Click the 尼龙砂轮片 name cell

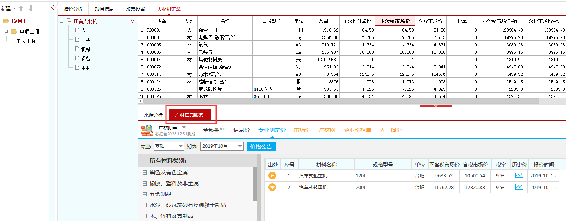(x=225, y=89)
